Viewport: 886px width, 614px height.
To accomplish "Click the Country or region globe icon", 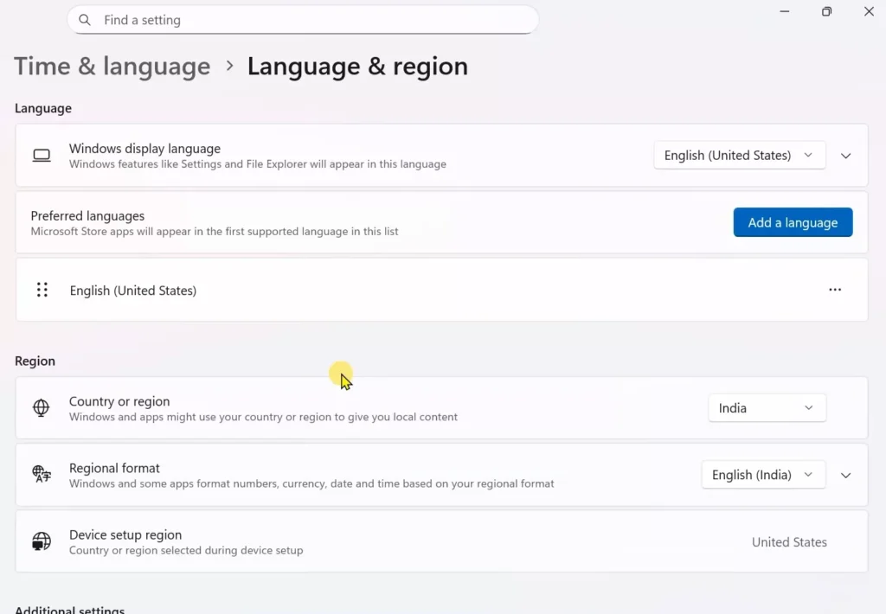I will tap(41, 407).
